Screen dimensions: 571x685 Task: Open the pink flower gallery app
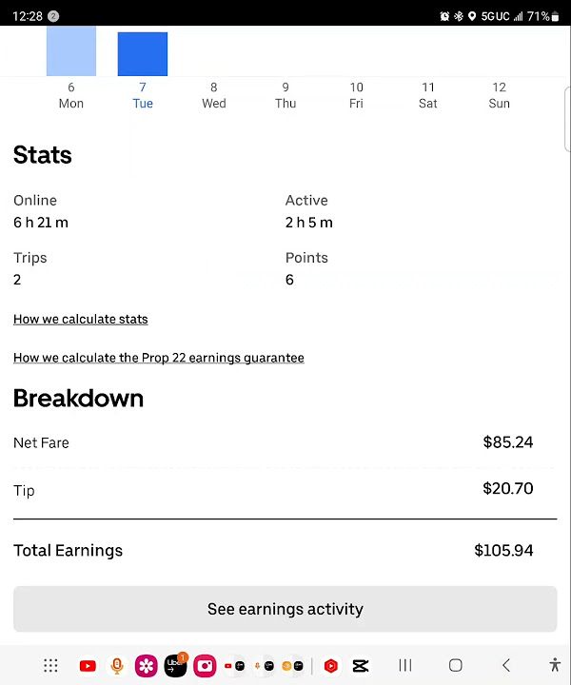[146, 666]
